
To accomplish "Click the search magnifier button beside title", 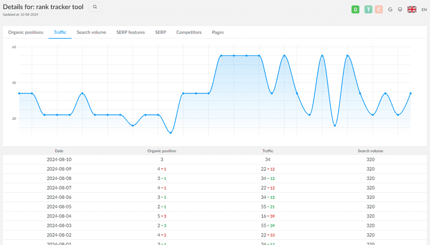I will (x=95, y=7).
